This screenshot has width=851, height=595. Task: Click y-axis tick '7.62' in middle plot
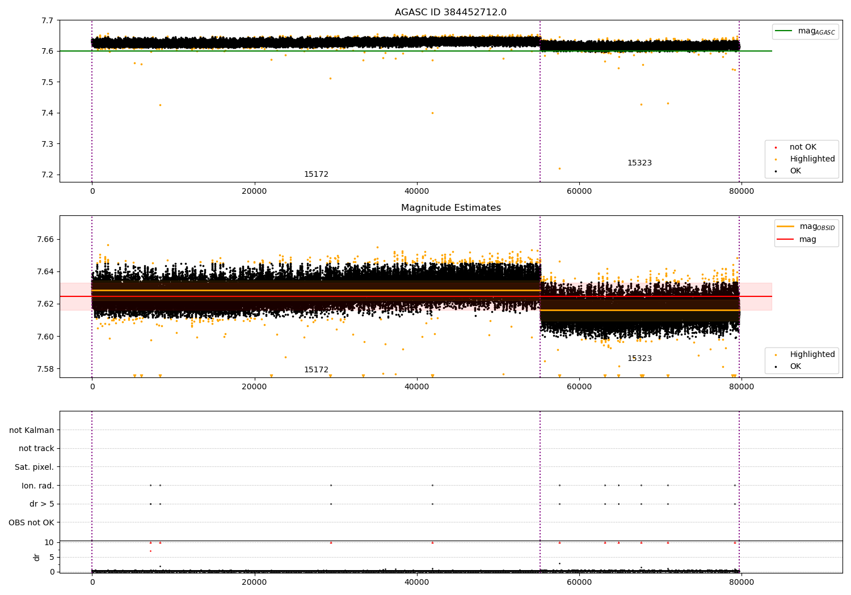(45, 304)
